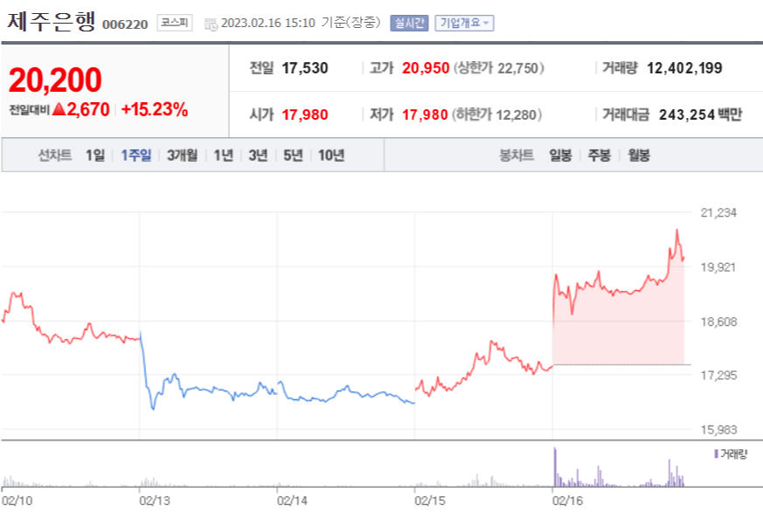Click the stock code 006220
Image resolution: width=763 pixels, height=519 pixels.
(125, 24)
